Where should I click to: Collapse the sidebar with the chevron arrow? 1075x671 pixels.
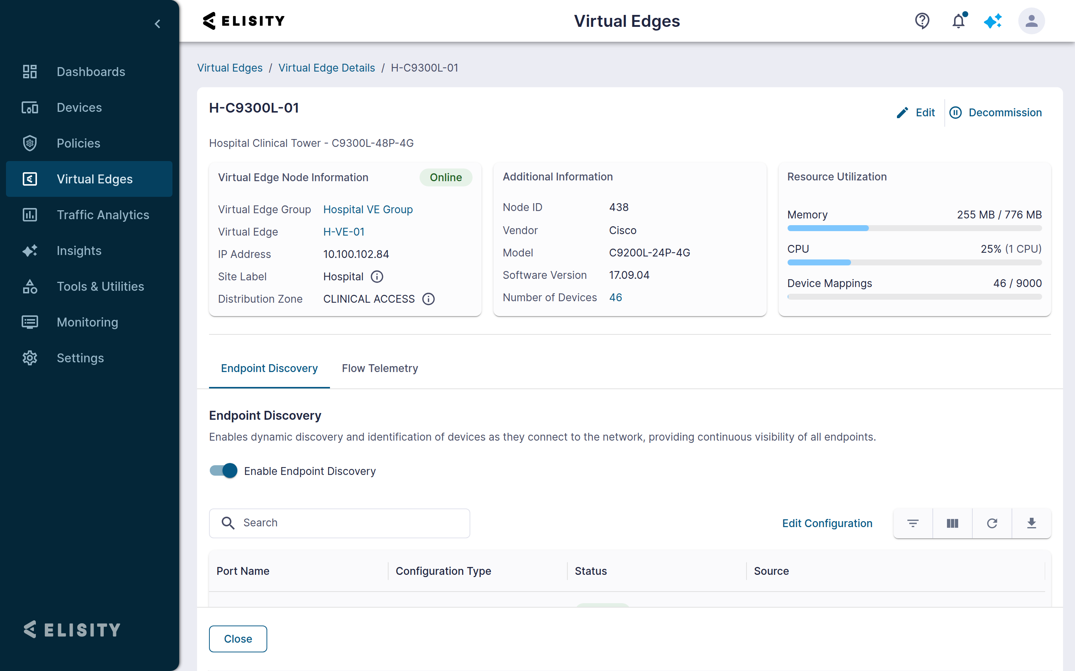click(x=157, y=23)
